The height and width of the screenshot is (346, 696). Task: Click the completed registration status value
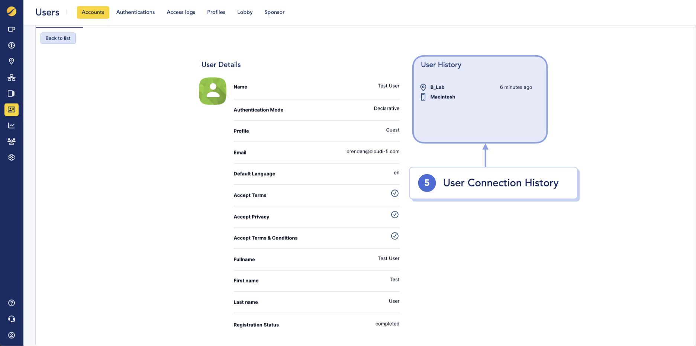[387, 324]
